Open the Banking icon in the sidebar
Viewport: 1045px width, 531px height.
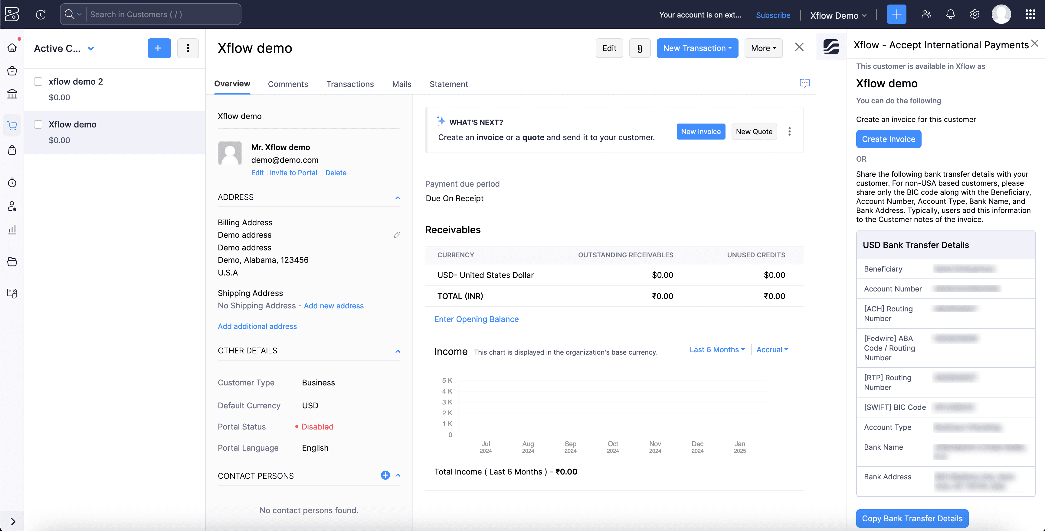(x=12, y=94)
